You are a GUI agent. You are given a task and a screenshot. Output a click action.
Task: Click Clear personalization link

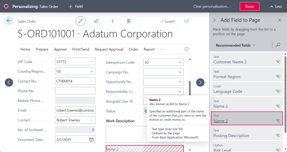pos(211,6)
